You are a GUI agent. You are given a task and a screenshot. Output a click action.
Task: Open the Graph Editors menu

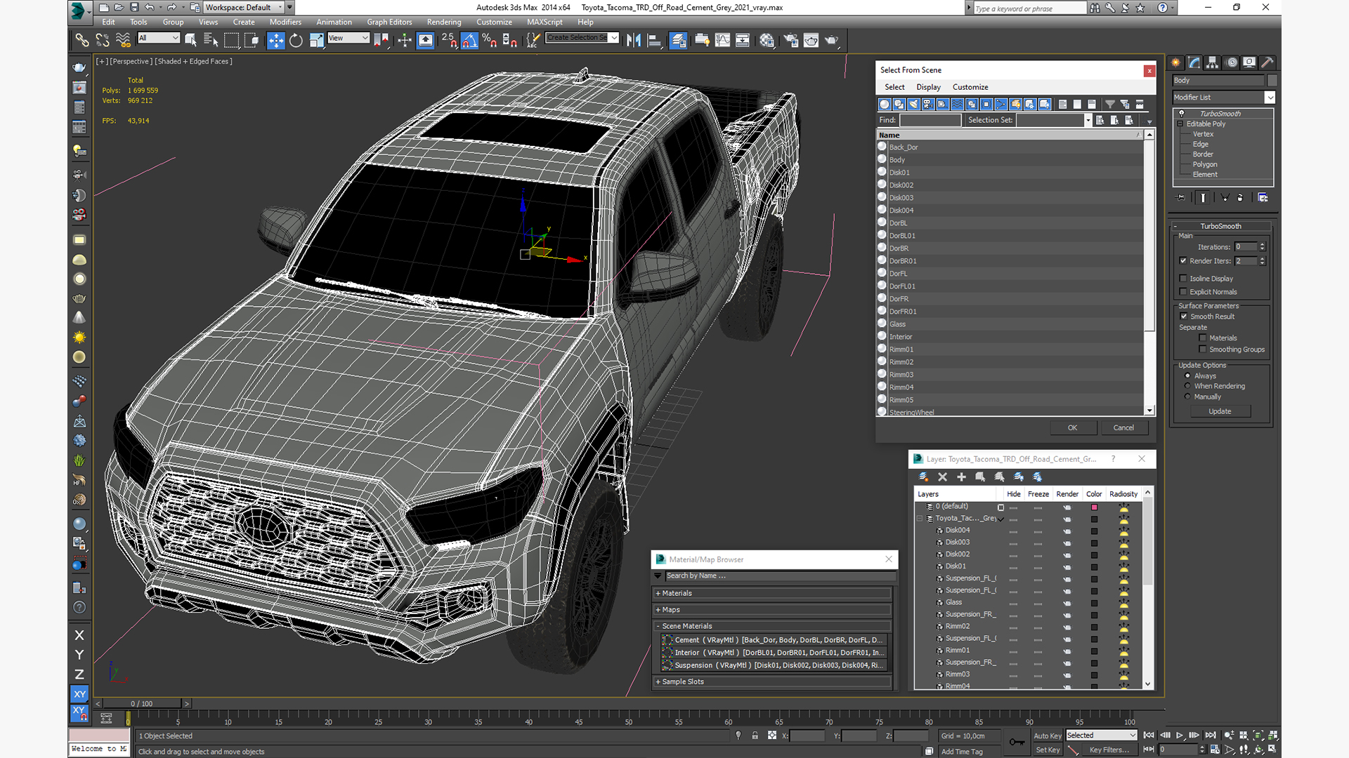pyautogui.click(x=389, y=22)
